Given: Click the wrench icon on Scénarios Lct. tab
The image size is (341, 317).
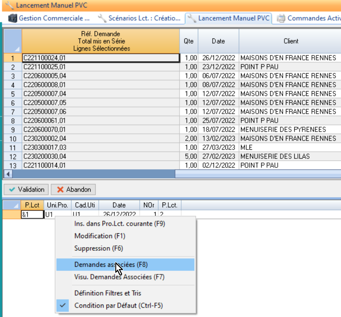Looking at the screenshot, I should [102, 18].
